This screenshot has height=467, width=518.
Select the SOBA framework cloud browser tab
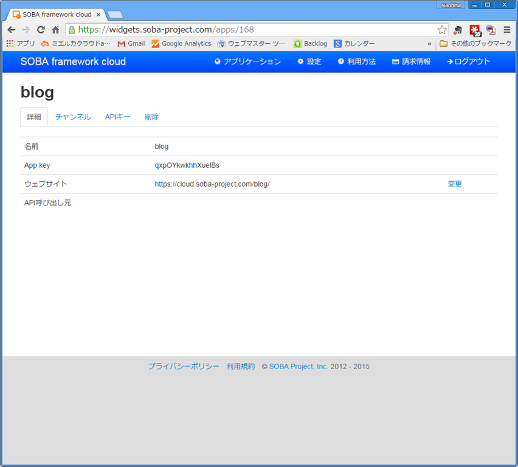[x=56, y=15]
